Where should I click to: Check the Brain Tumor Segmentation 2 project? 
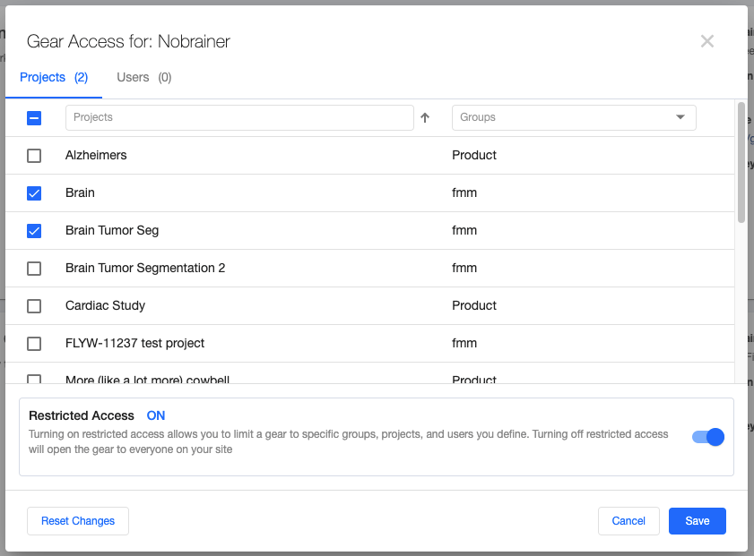click(x=34, y=268)
